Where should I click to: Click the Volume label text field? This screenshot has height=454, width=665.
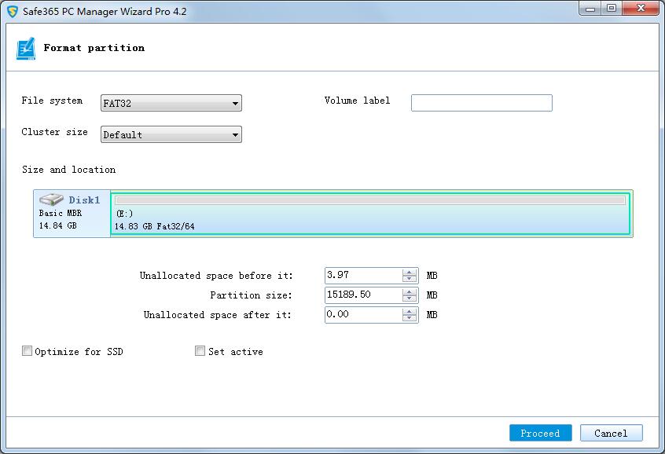point(481,103)
